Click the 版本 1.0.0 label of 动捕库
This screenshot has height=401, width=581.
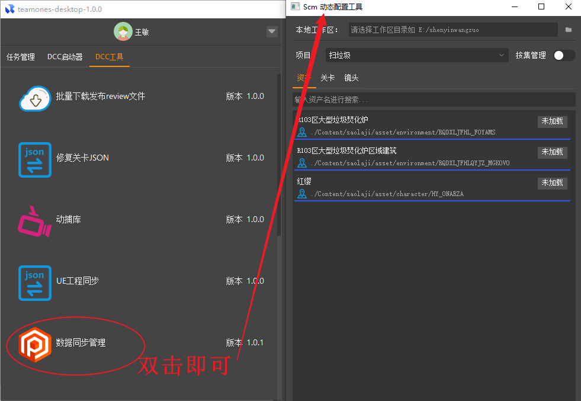click(245, 219)
